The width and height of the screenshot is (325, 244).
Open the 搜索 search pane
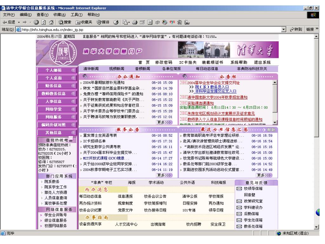pyautogui.click(x=65, y=22)
